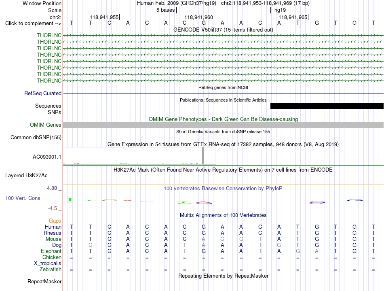Click the RefSeq Curated track label

click(43, 93)
